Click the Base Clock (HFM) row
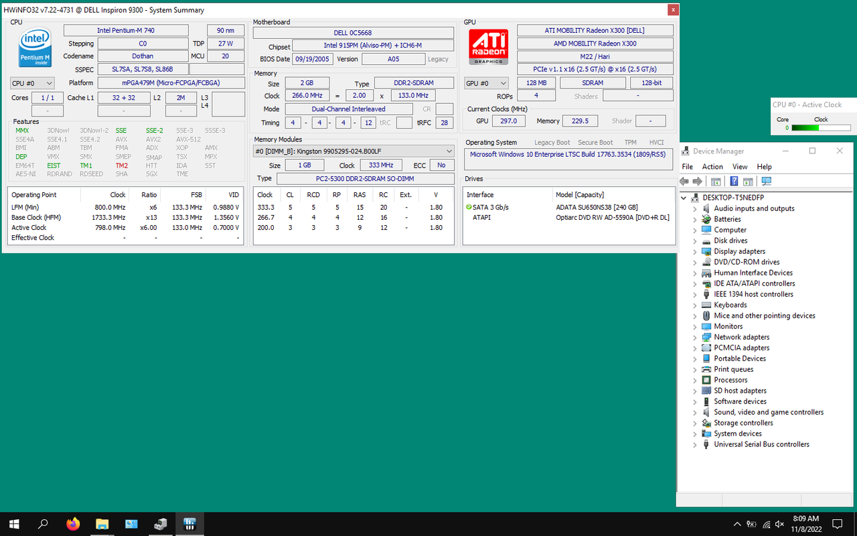This screenshot has height=536, width=857. [x=125, y=217]
